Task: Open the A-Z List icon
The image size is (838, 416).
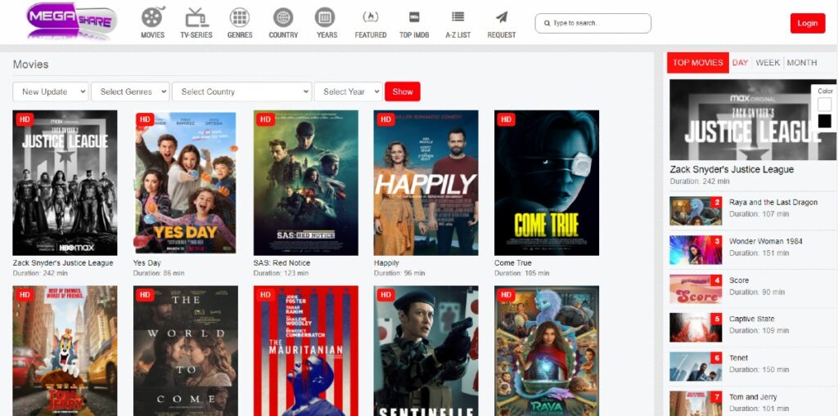Action: 458,16
